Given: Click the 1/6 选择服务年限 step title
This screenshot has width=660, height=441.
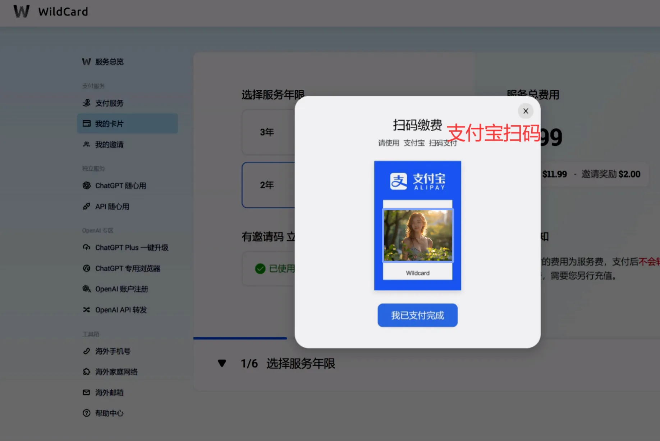Looking at the screenshot, I should 288,363.
